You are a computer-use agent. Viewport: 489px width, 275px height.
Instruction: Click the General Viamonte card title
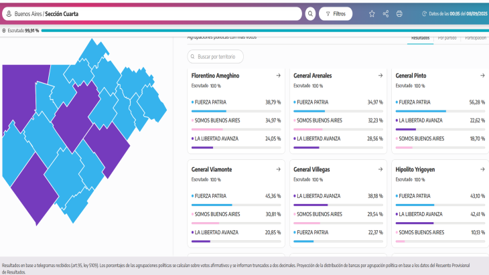coord(212,169)
